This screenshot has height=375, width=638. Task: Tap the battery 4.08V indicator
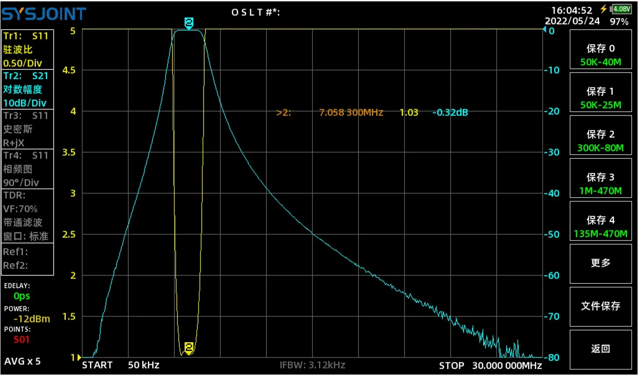621,9
